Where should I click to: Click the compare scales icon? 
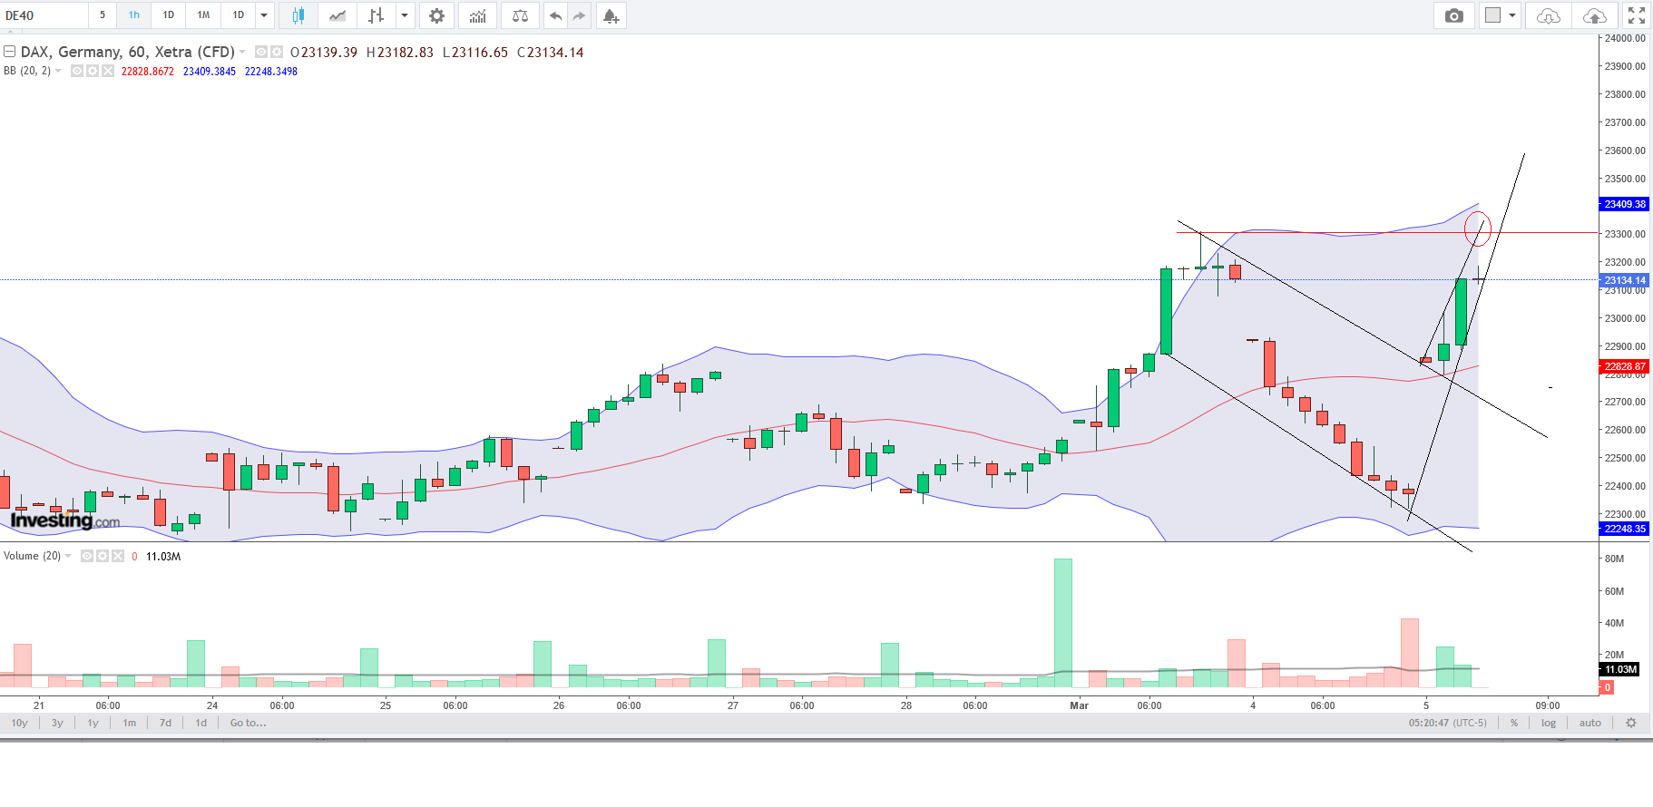520,15
